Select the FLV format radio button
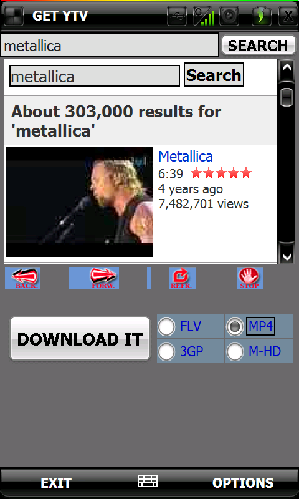Screen dimensions: 299x499 coord(166,326)
